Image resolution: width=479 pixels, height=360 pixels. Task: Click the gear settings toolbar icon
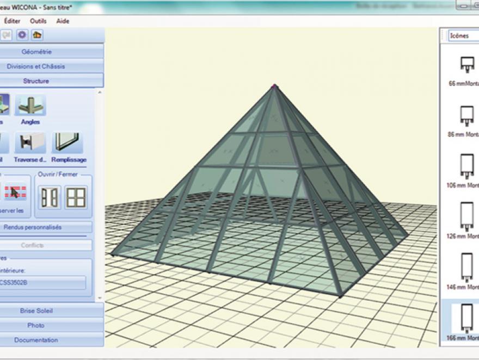pos(22,35)
